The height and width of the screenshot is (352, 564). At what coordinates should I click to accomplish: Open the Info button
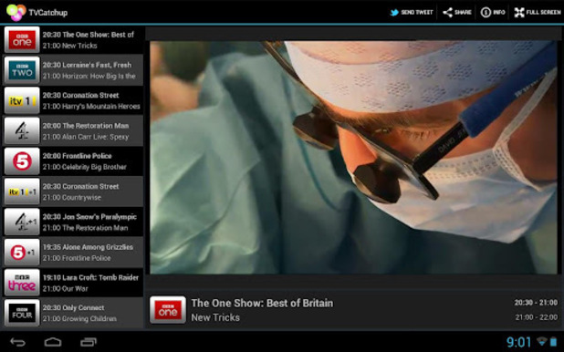tap(493, 12)
